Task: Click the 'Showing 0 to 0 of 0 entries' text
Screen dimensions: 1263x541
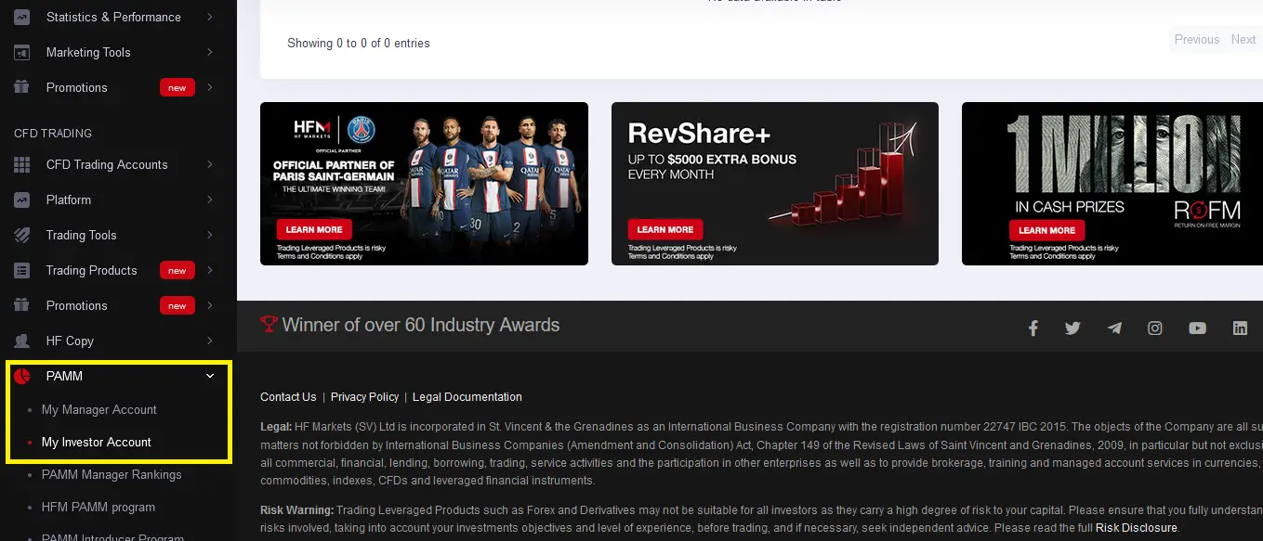Action: [x=359, y=43]
